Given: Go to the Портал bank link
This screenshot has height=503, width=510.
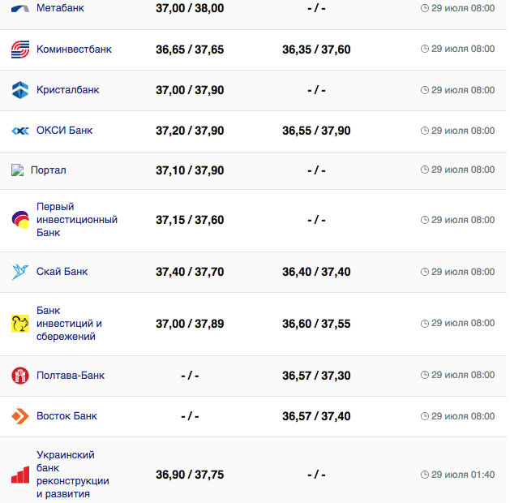Looking at the screenshot, I should [x=49, y=170].
